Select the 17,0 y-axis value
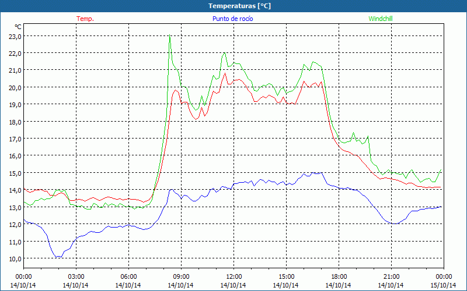Viewport: 467px width, 291px height. [x=16, y=139]
